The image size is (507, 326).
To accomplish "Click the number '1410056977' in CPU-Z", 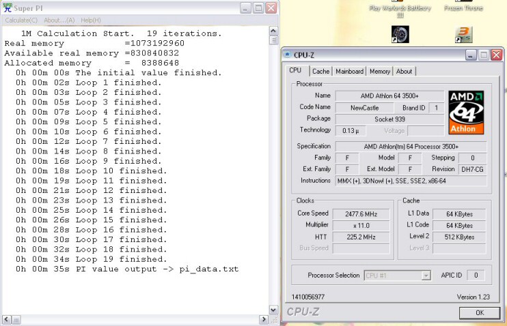I will (x=307, y=297).
